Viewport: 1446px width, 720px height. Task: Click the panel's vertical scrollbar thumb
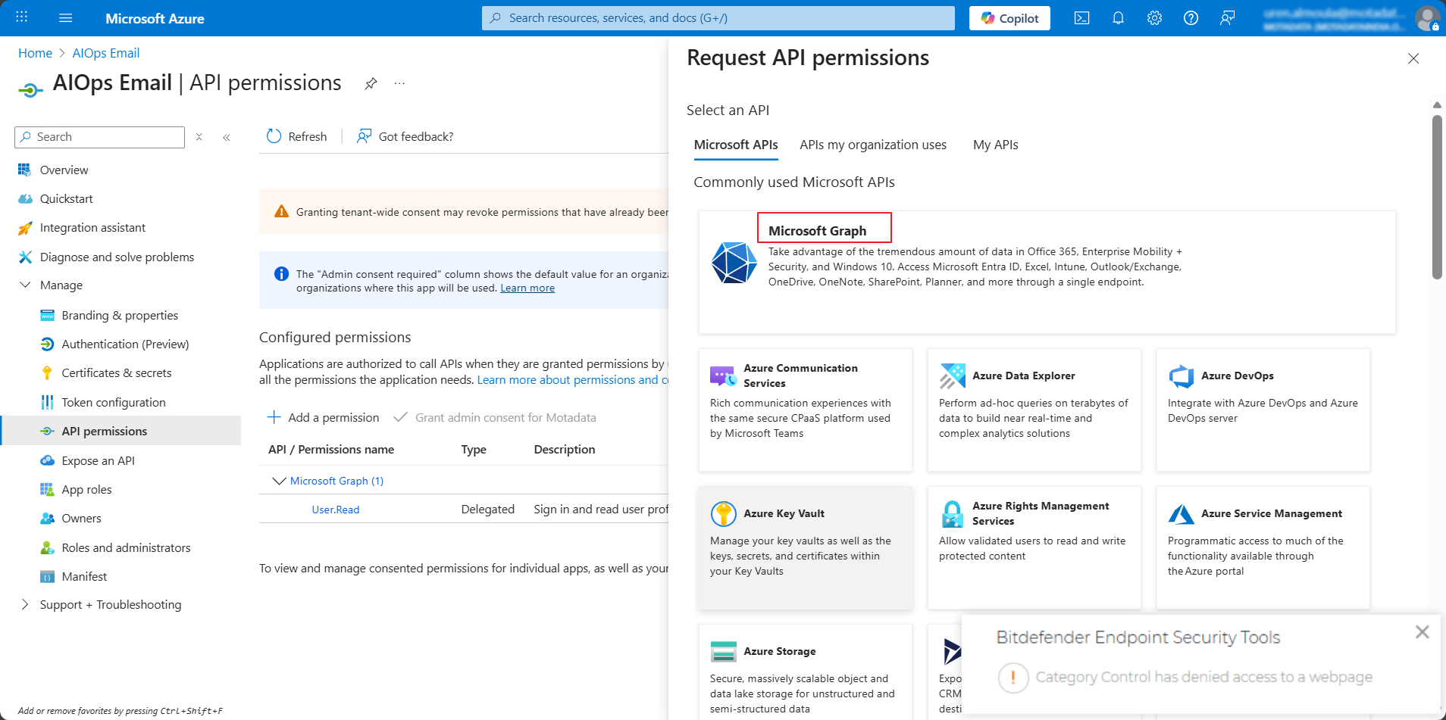pos(1436,197)
